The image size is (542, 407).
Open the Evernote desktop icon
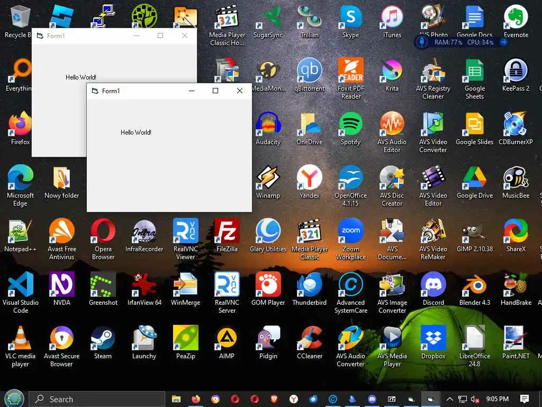[516, 21]
